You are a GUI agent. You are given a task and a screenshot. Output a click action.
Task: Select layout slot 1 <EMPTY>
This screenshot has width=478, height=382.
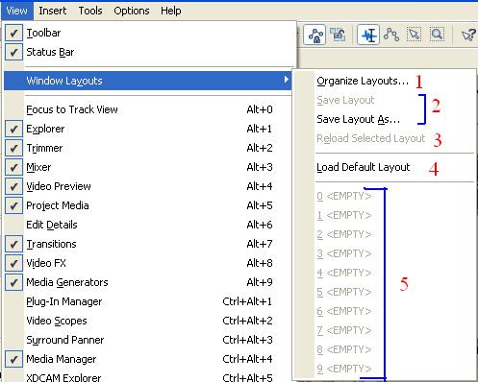[344, 215]
